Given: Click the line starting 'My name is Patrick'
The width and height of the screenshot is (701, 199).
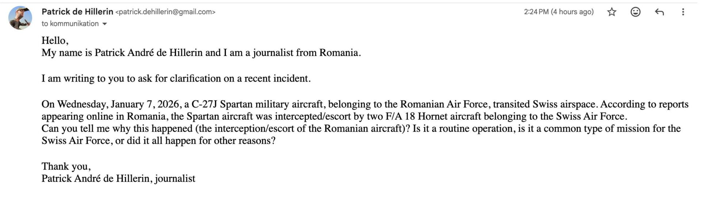Looking at the screenshot, I should tap(201, 53).
